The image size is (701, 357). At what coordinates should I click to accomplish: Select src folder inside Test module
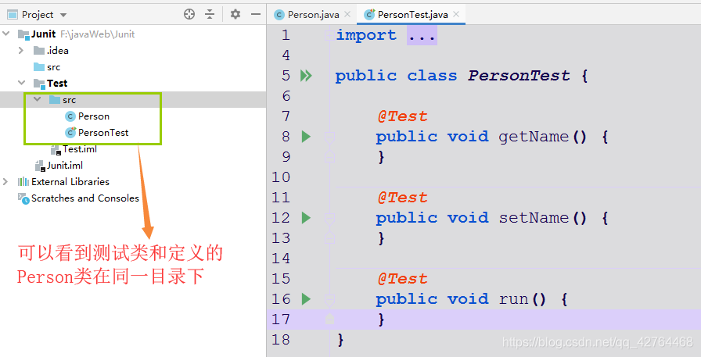[70, 100]
